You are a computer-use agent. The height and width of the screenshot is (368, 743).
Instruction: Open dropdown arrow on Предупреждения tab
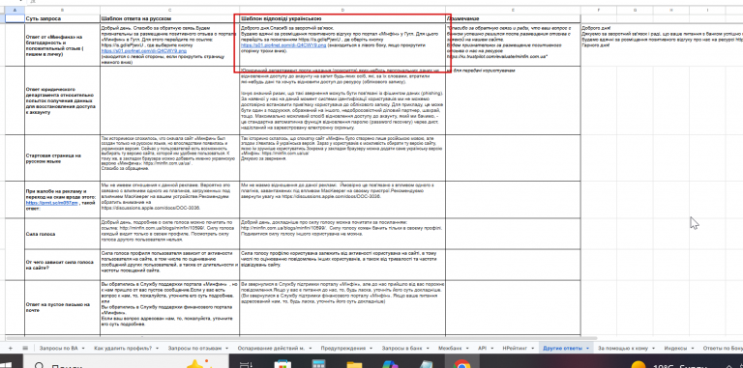pos(371,348)
